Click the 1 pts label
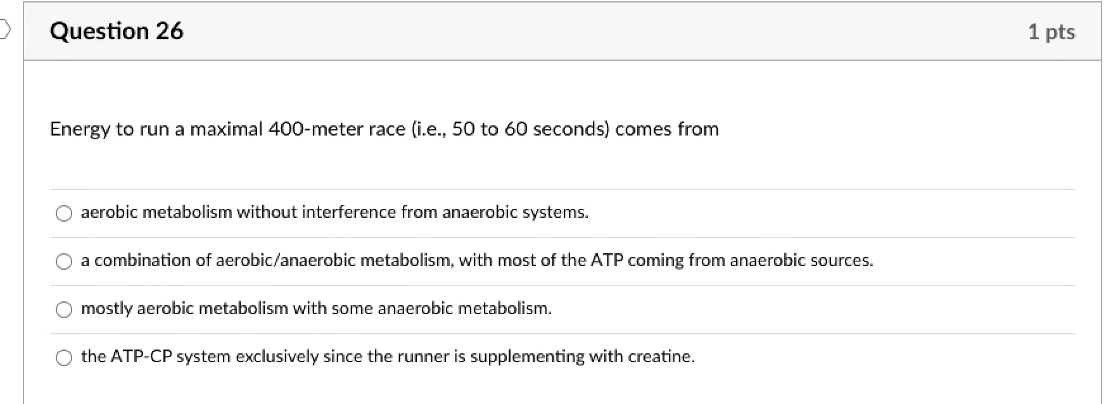The image size is (1111, 404). tap(1052, 31)
